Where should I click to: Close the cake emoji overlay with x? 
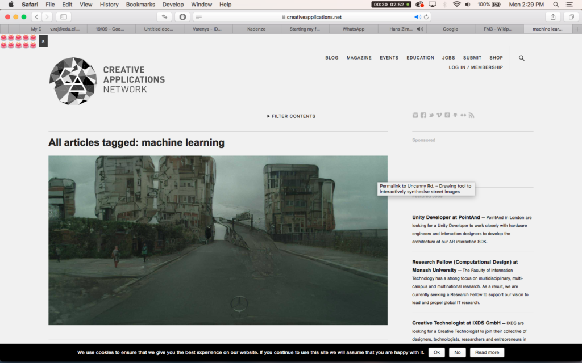pyautogui.click(x=43, y=41)
